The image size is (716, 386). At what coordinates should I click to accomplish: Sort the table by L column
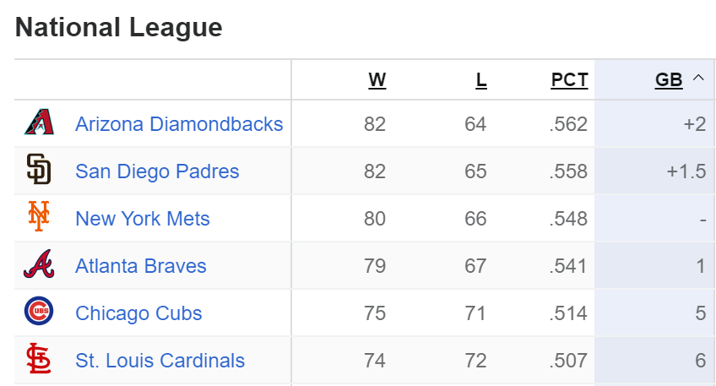480,80
